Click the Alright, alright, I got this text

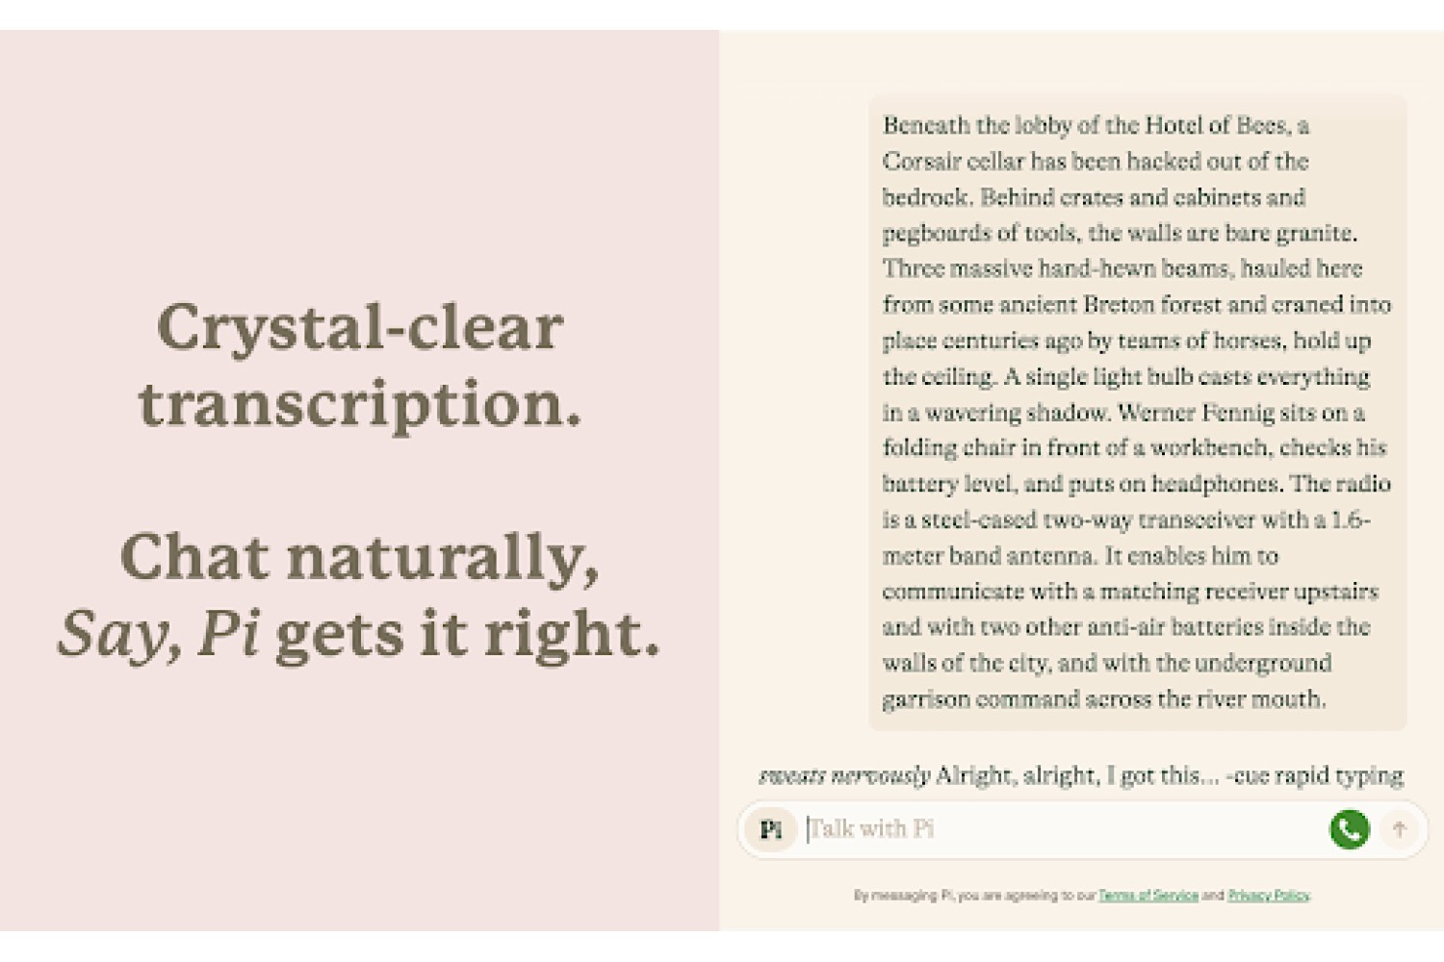tap(1077, 775)
